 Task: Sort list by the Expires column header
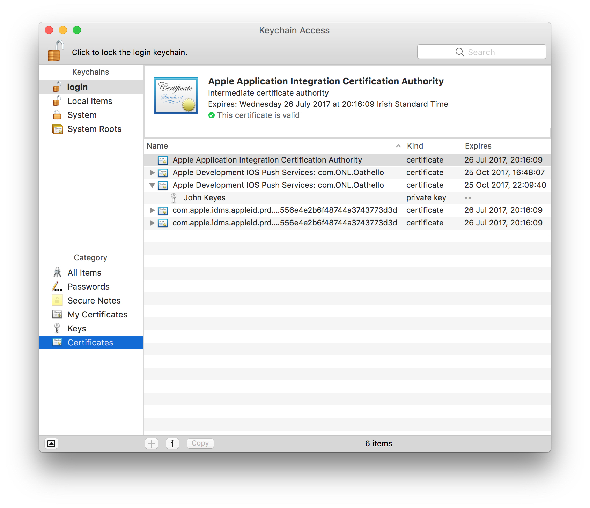[x=478, y=146]
